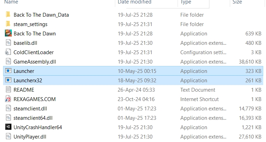Sort files by Date modified column header

tap(134, 2)
